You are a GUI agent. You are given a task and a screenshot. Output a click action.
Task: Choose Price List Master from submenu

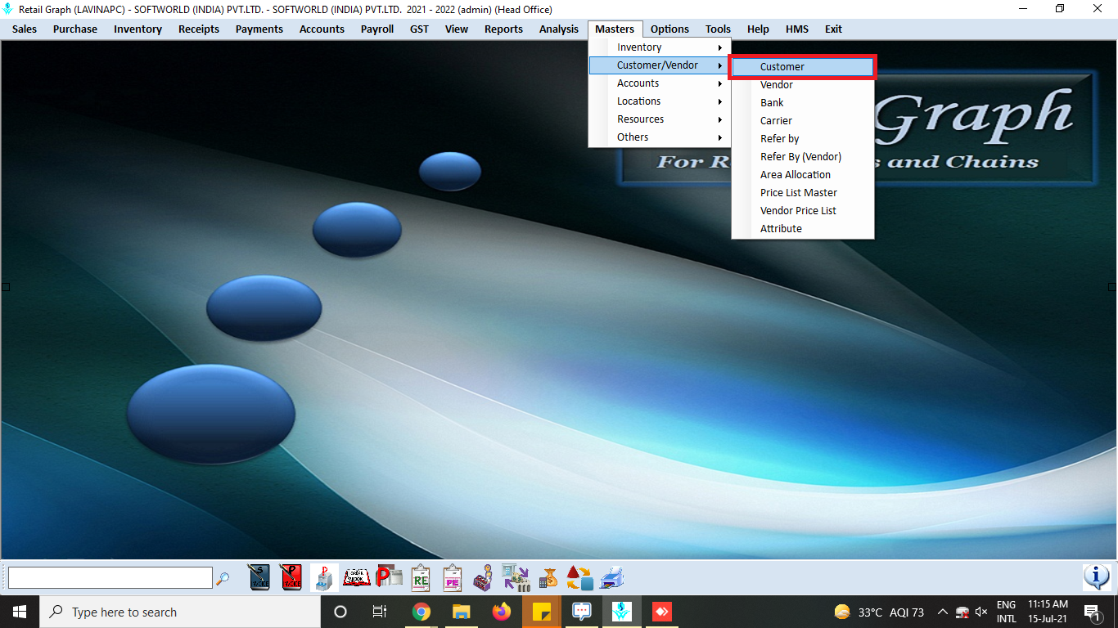pyautogui.click(x=803, y=193)
